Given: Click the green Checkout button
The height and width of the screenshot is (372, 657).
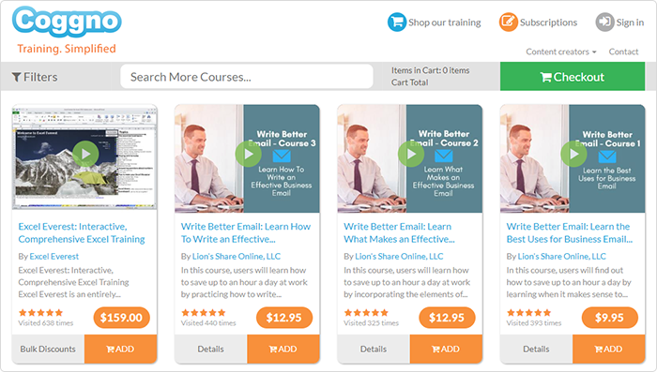Looking at the screenshot, I should [573, 77].
